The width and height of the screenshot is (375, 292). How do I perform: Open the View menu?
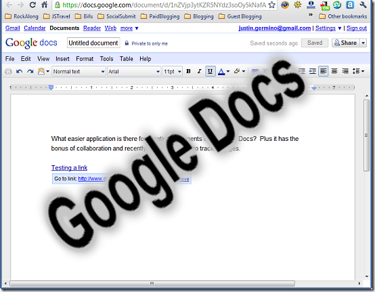[x=43, y=59]
